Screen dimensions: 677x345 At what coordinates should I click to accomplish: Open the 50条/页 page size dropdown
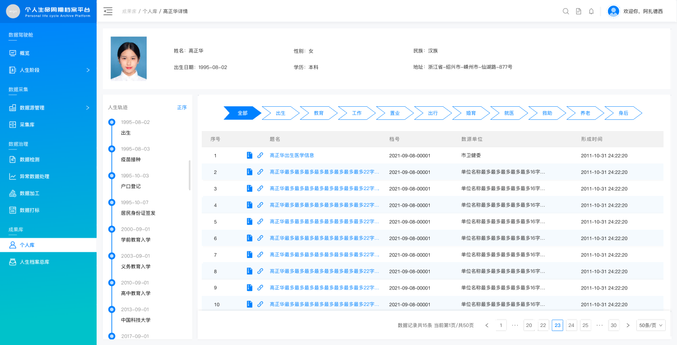coord(651,325)
